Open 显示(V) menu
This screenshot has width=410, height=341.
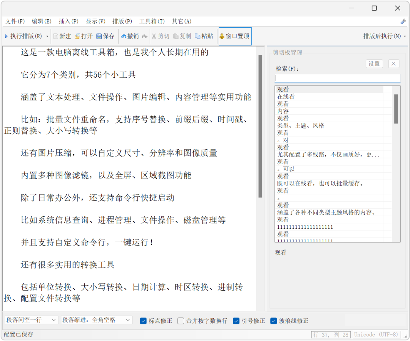click(96, 21)
